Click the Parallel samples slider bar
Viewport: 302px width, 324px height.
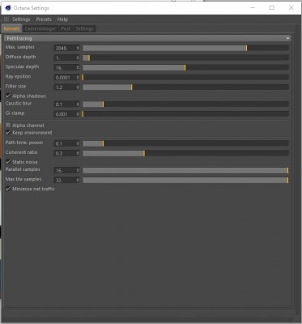click(x=185, y=170)
